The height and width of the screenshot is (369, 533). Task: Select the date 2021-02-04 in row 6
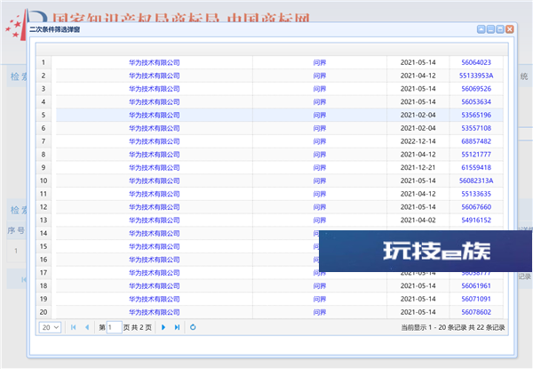[418, 128]
